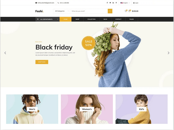Click the search field "What do you need?"
The height and width of the screenshot is (130, 174).
tap(89, 11)
